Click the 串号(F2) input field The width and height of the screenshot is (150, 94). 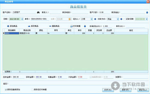click(x=135, y=26)
